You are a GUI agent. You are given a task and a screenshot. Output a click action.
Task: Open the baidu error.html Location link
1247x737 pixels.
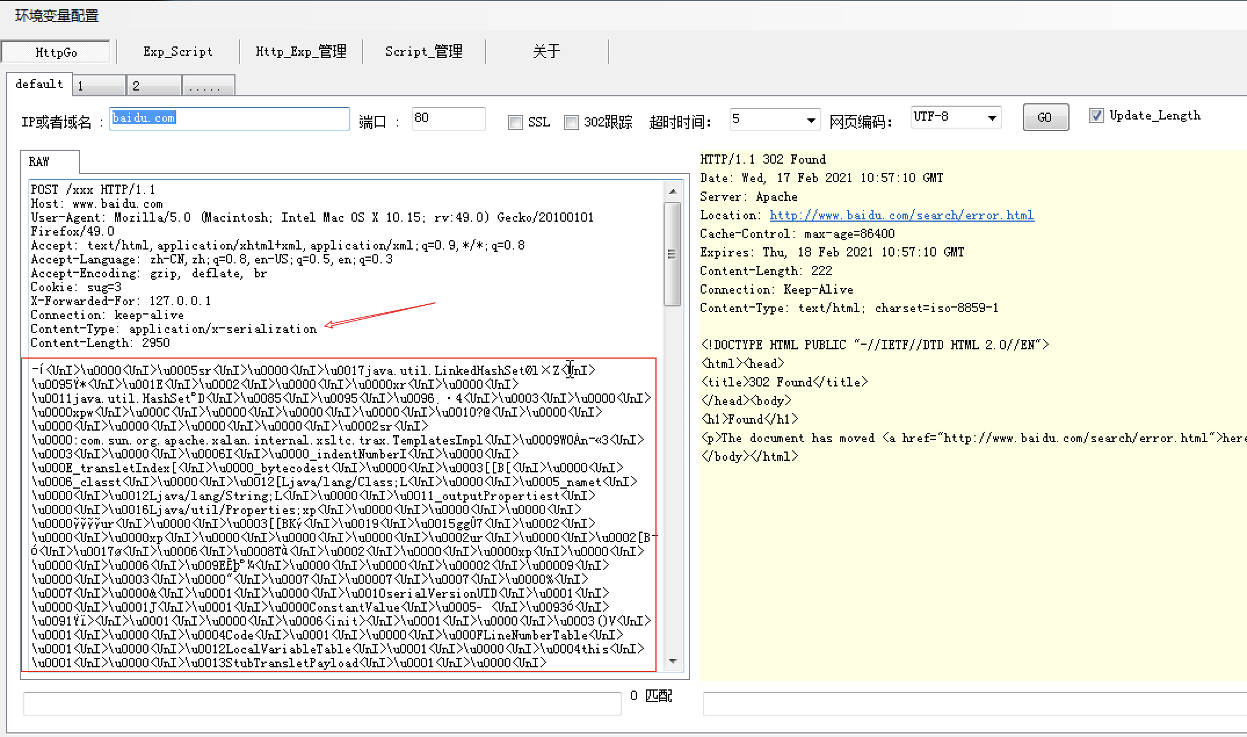coord(901,215)
